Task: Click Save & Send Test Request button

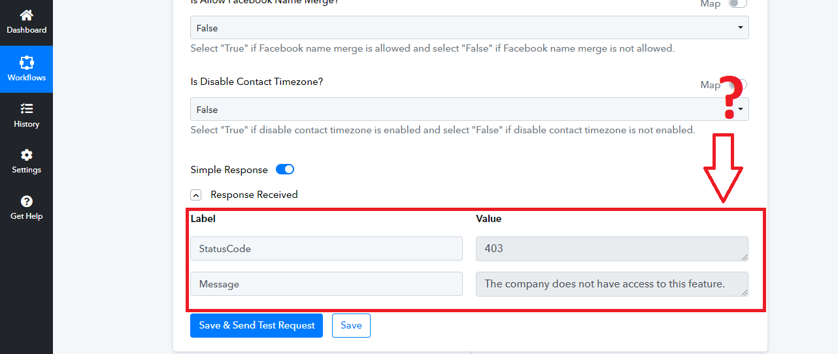Action: tap(256, 325)
